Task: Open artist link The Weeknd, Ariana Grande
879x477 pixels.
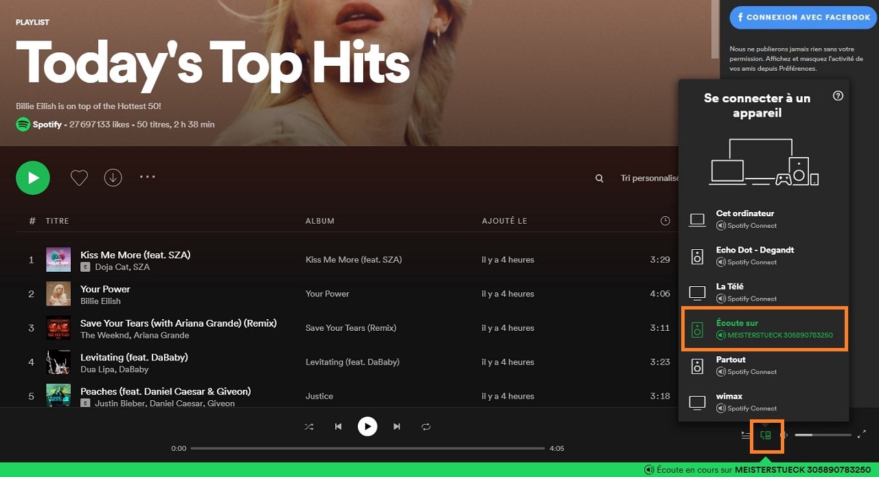Action: click(135, 336)
